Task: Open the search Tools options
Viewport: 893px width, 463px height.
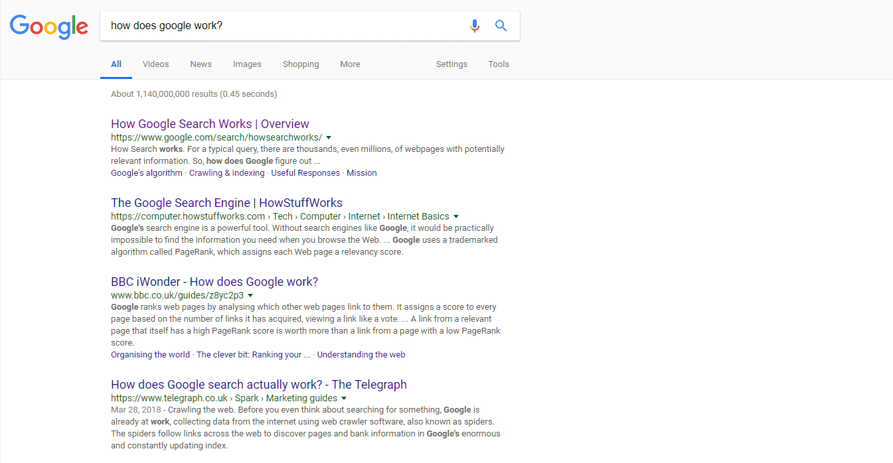Action: click(499, 64)
